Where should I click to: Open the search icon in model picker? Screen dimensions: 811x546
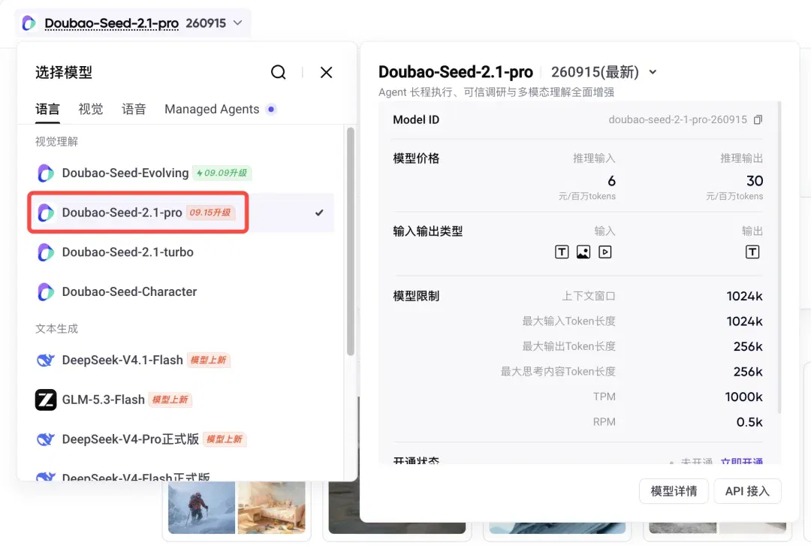pos(279,72)
